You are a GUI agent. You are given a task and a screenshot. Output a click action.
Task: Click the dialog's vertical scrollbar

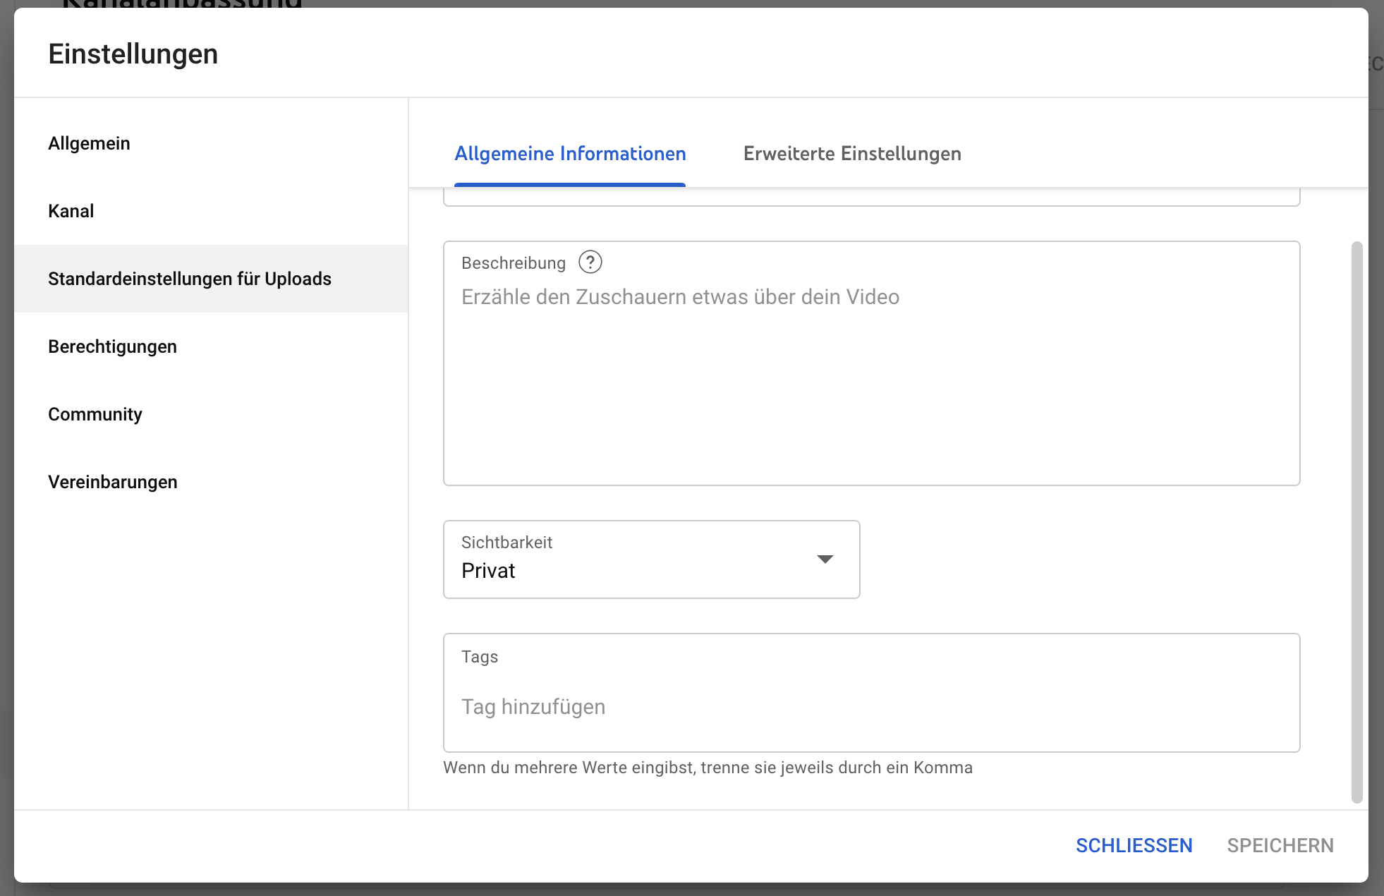click(x=1356, y=522)
